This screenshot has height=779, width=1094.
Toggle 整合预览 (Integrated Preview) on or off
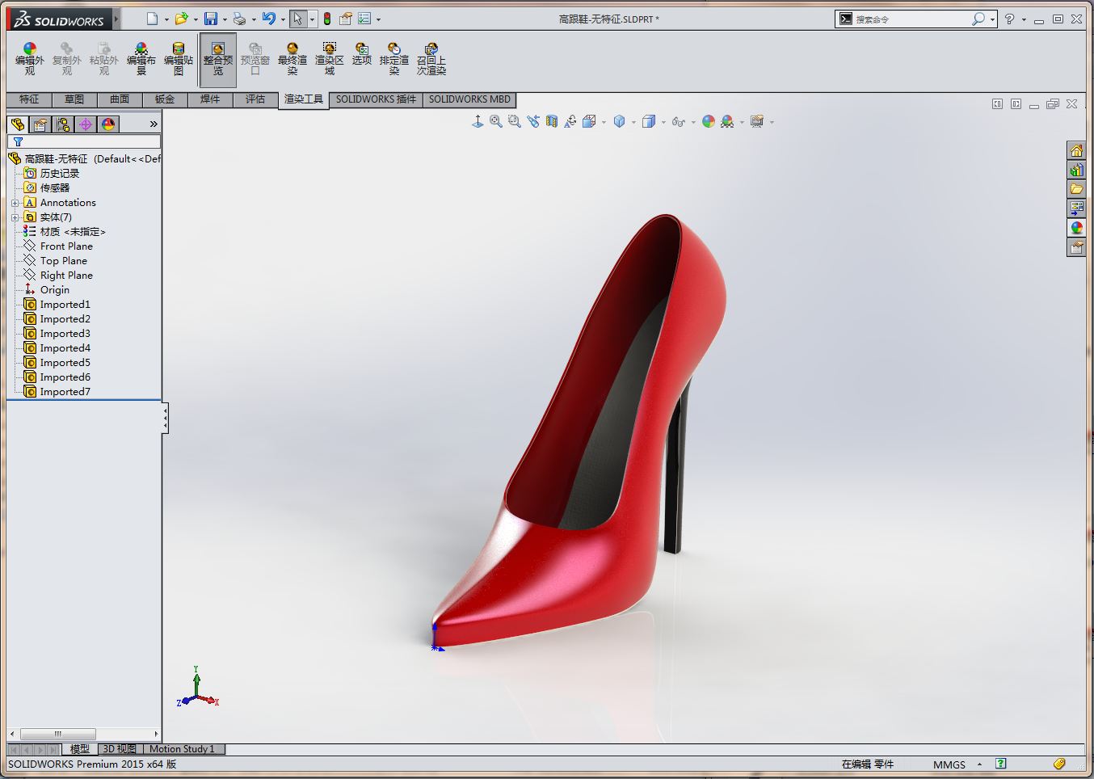[218, 59]
